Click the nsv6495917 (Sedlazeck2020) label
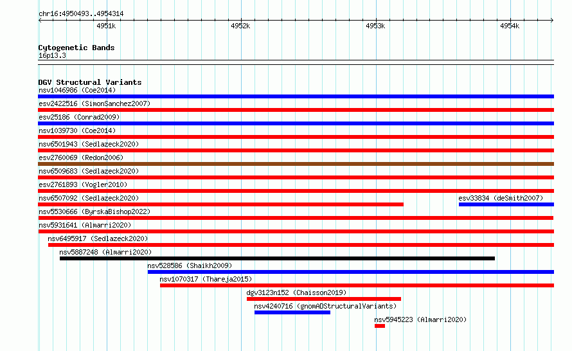This screenshot has width=572, height=351. 98,239
